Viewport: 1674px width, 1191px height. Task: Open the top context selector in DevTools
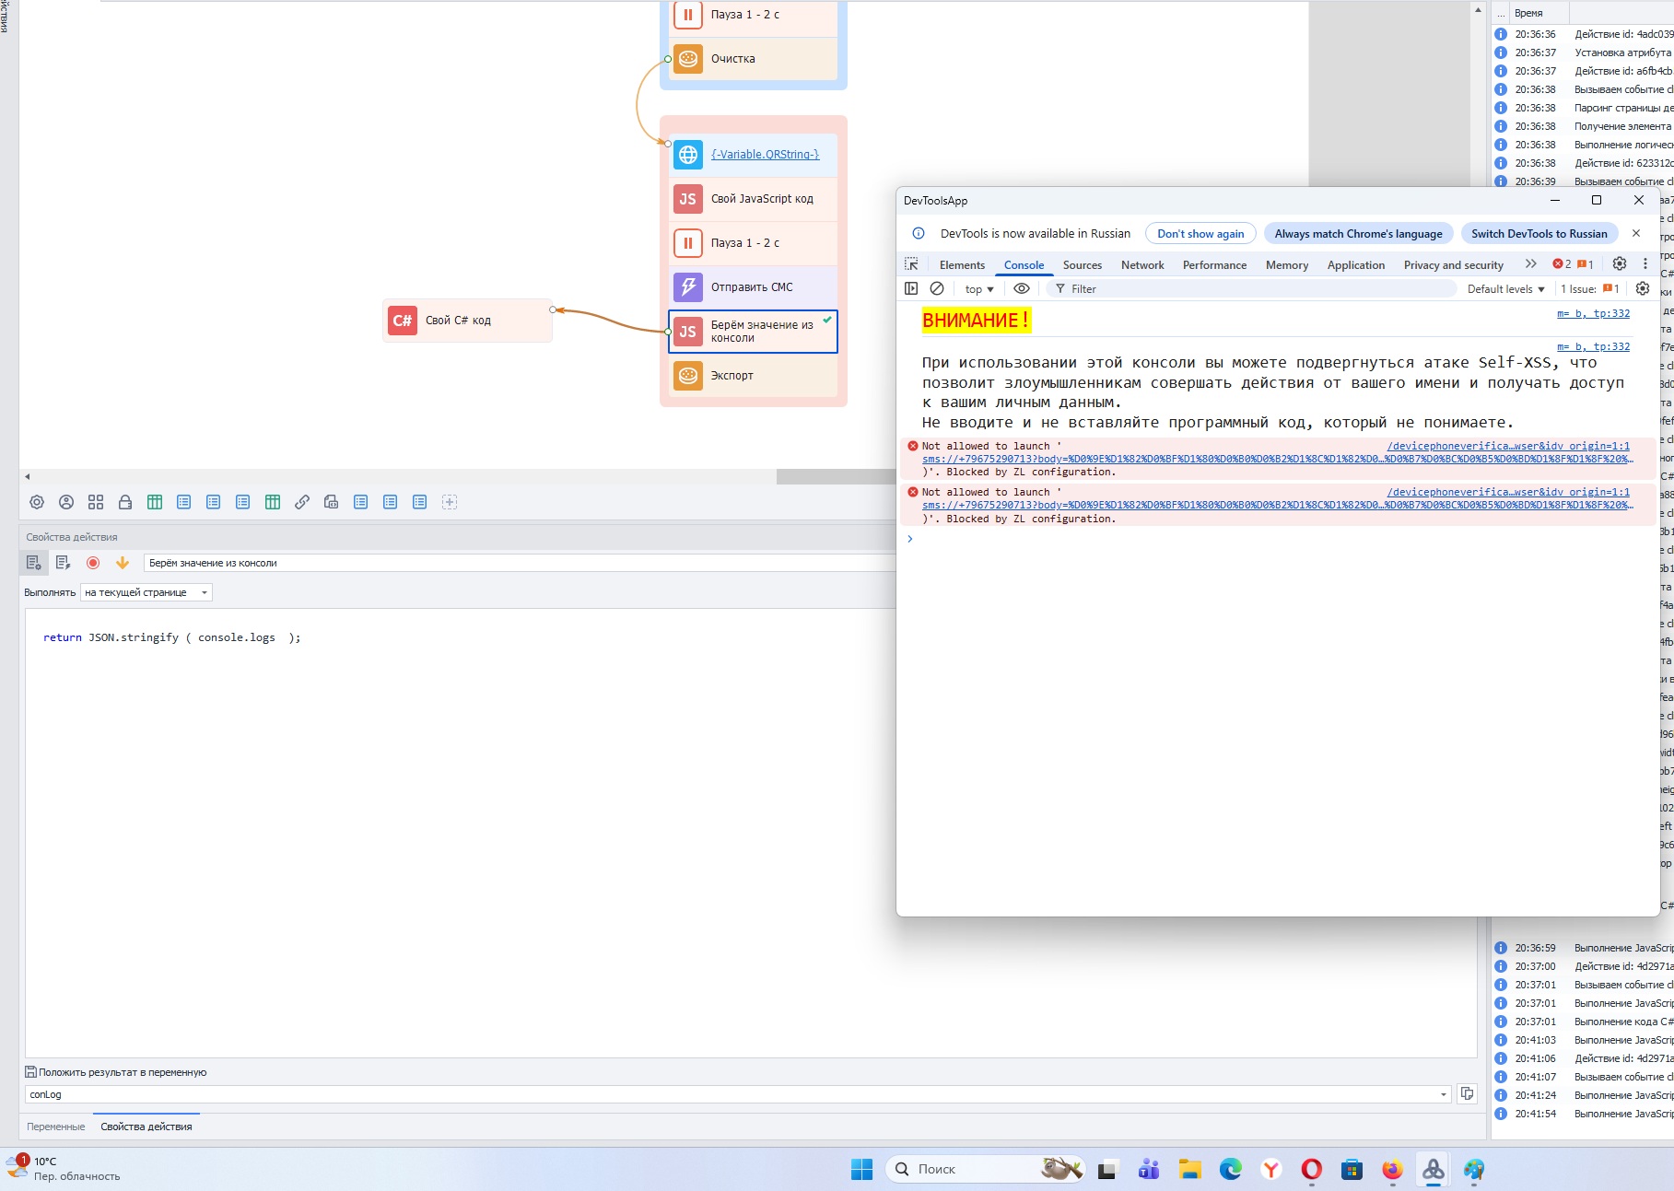[x=979, y=289]
